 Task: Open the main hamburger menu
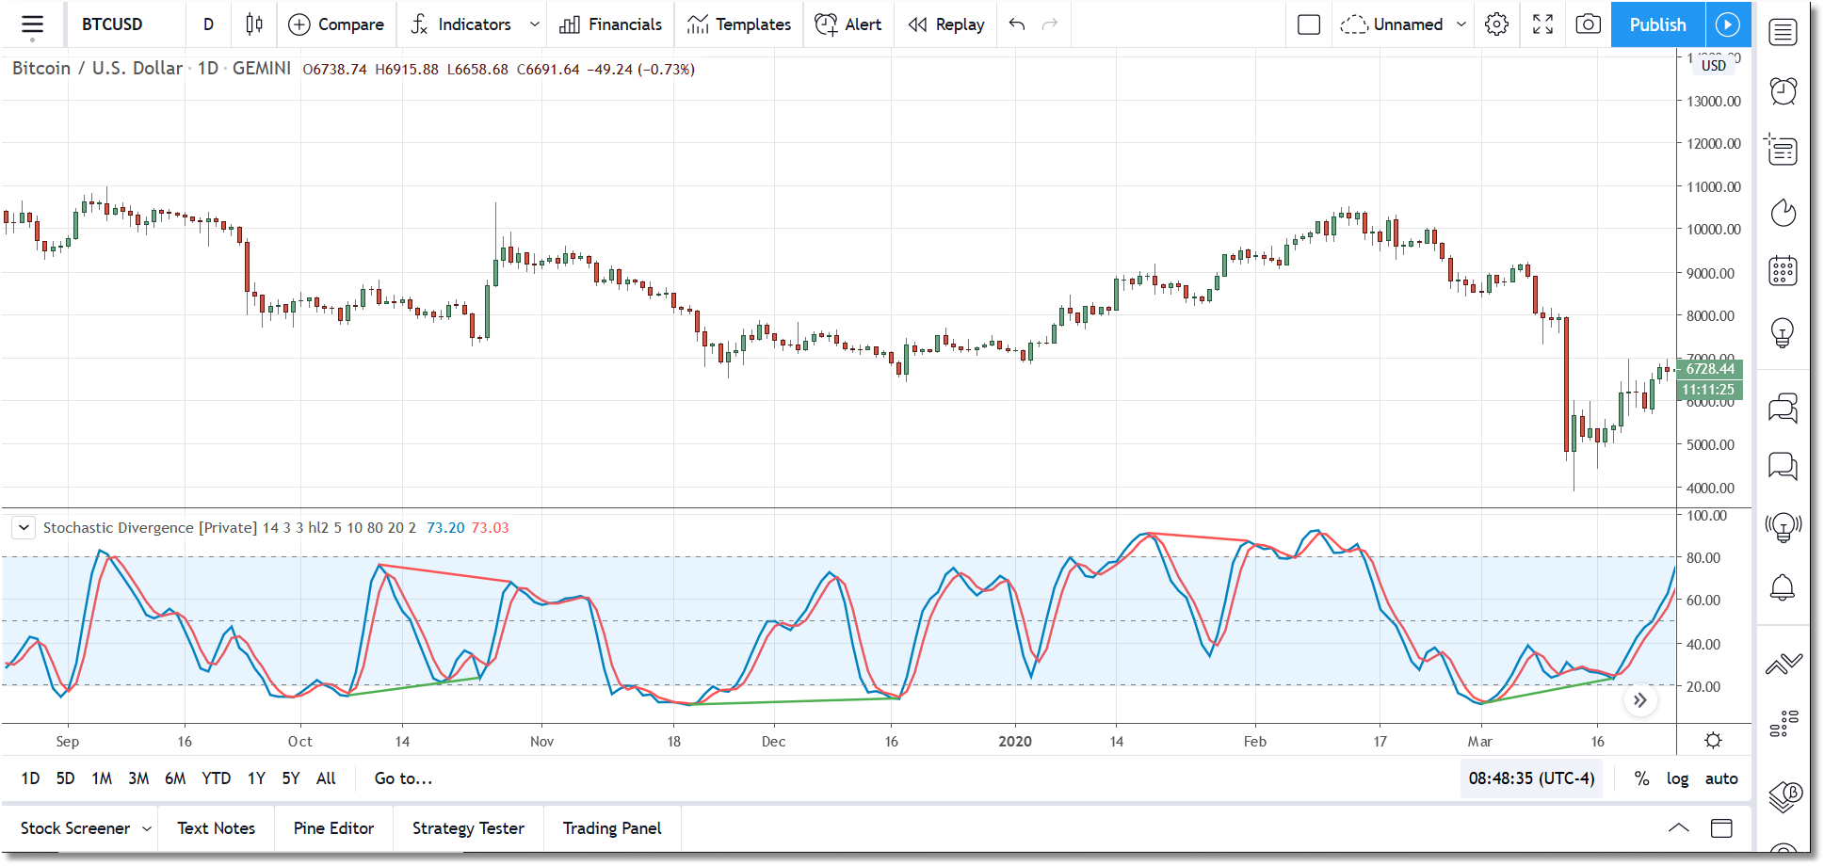(33, 24)
